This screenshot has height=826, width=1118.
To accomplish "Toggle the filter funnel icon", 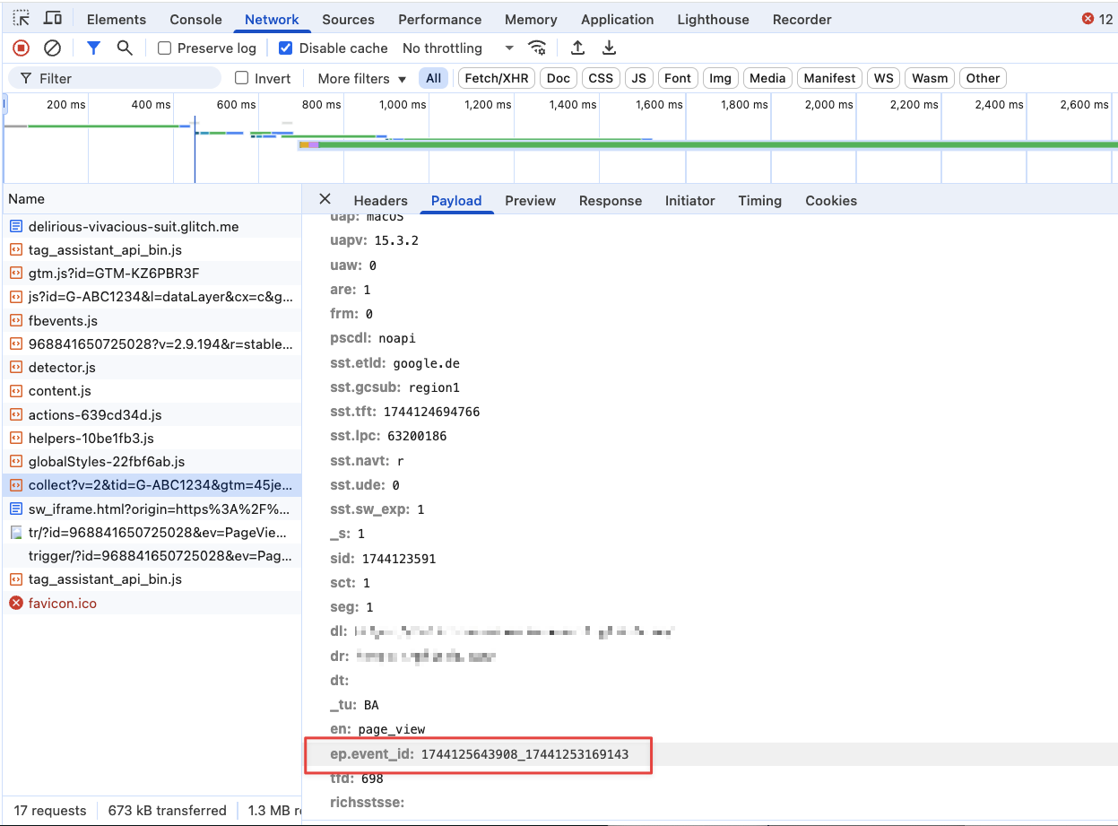I will point(93,48).
